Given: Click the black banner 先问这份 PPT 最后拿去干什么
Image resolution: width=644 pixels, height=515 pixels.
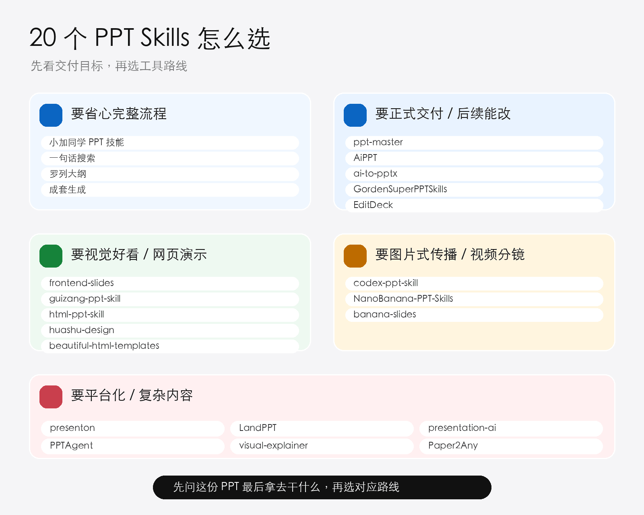Looking at the screenshot, I should click(x=322, y=487).
